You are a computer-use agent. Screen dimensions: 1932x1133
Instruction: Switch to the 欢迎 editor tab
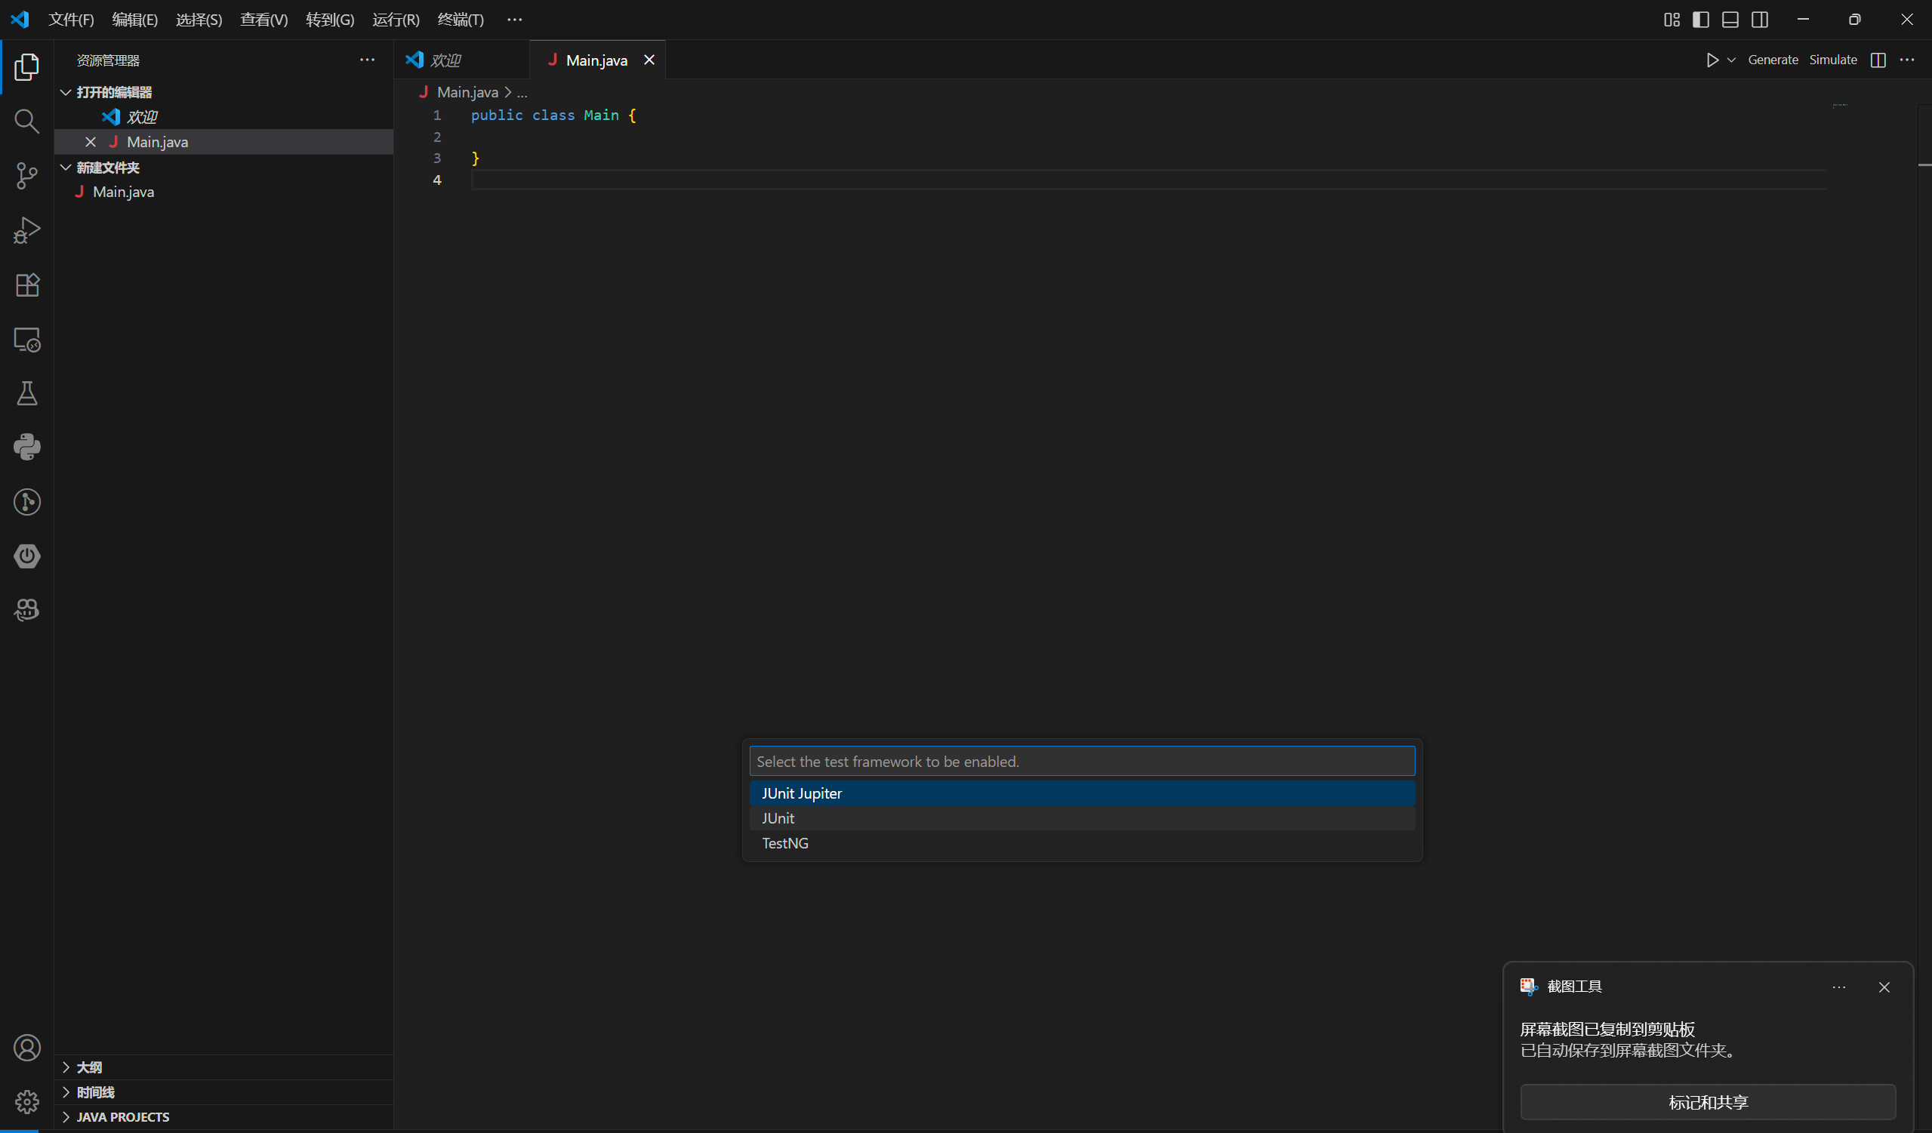[445, 60]
